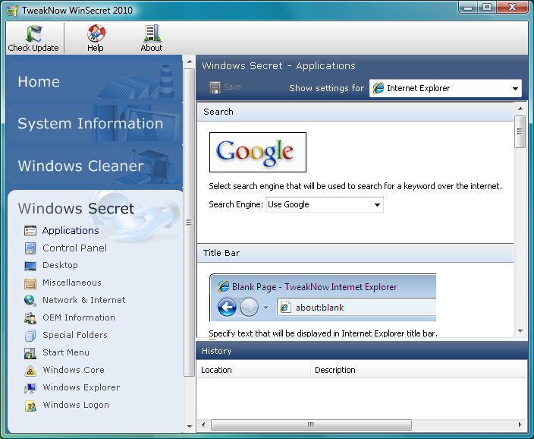Screen dimensions: 534x439
Task: Click the Windows Explorer computer icon
Action: pyautogui.click(x=30, y=388)
